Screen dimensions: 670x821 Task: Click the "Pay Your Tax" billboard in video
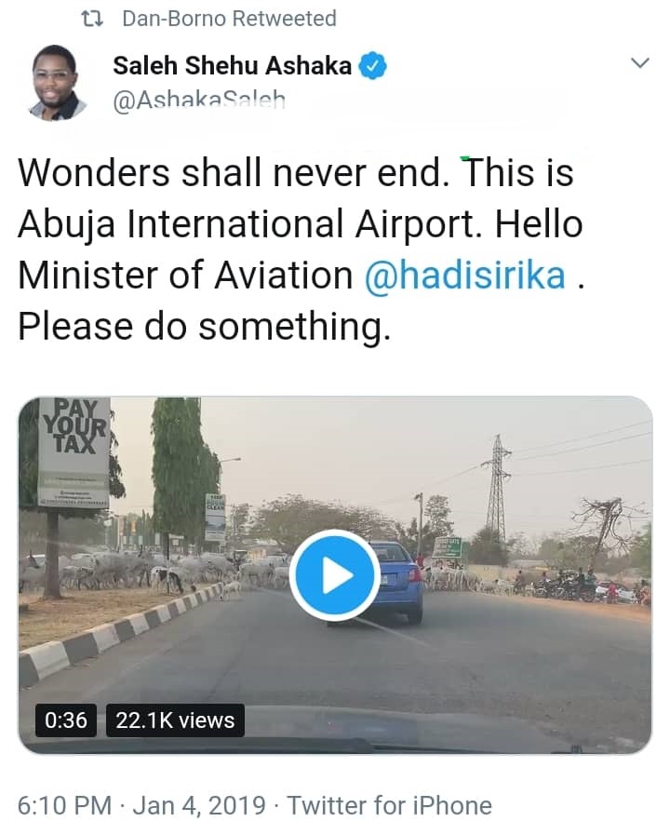(x=74, y=451)
